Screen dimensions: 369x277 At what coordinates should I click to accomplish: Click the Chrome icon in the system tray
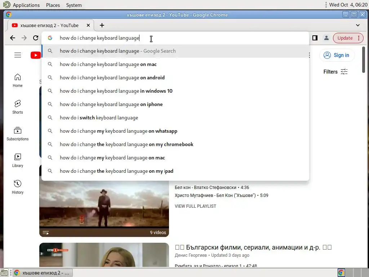tap(341, 273)
